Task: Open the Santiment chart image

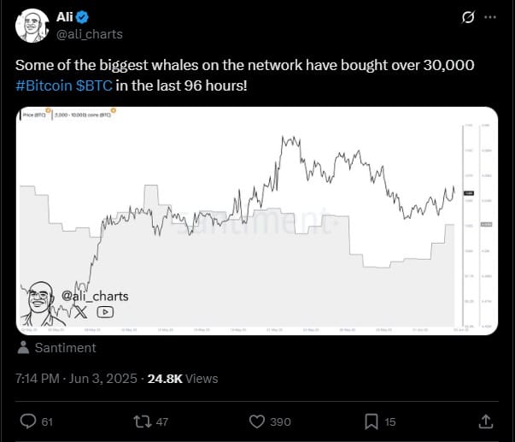Action: point(257,221)
